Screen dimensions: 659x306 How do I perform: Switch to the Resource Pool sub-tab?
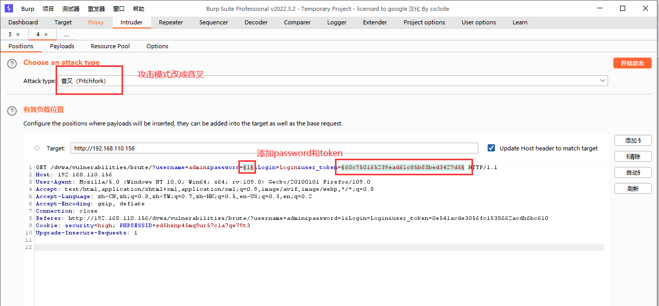click(x=110, y=46)
